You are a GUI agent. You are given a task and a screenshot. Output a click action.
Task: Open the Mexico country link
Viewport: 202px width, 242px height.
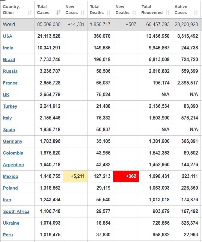pyautogui.click(x=10, y=176)
